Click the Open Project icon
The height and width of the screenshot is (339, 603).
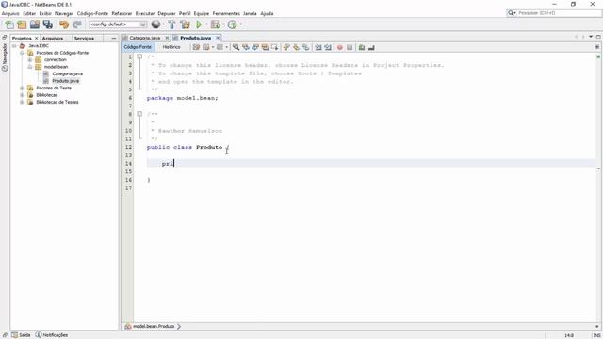(35, 24)
